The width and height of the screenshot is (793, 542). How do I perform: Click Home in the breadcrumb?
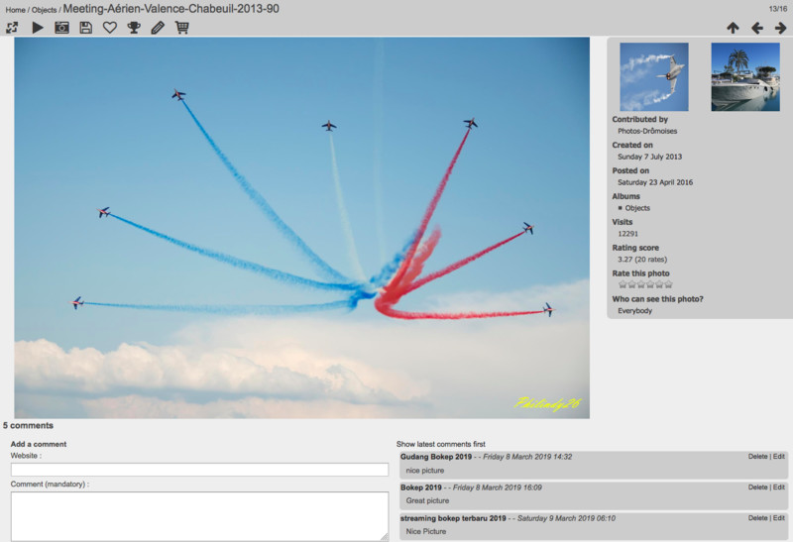coord(15,10)
